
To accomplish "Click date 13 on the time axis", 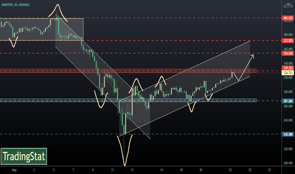I will click(x=132, y=170).
